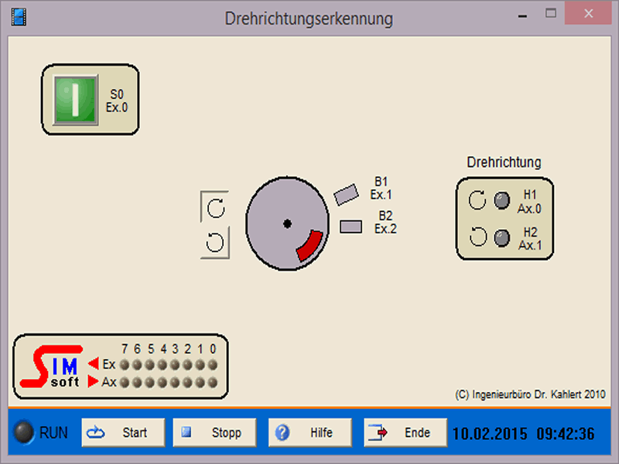
Task: Click the H2 indicator lamp
Action: click(x=502, y=237)
